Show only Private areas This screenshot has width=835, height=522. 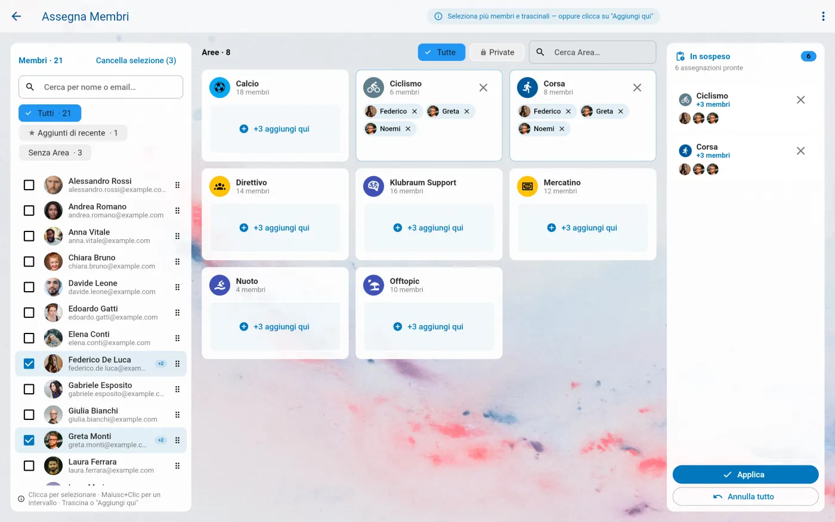click(x=497, y=52)
